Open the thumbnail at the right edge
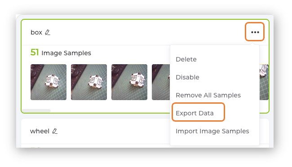 coord(264,82)
